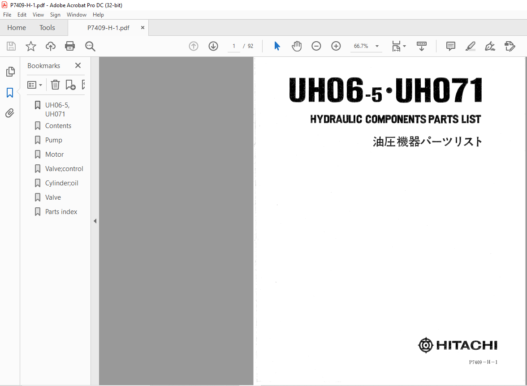This screenshot has height=386, width=527.
Task: Select the P7409-H-1.pdf document tab
Action: (x=108, y=28)
